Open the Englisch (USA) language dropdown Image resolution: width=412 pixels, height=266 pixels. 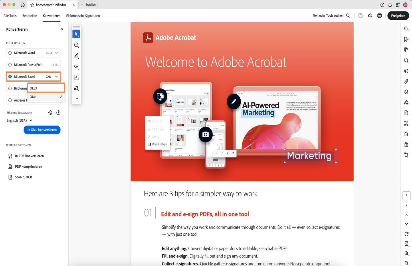(x=19, y=120)
